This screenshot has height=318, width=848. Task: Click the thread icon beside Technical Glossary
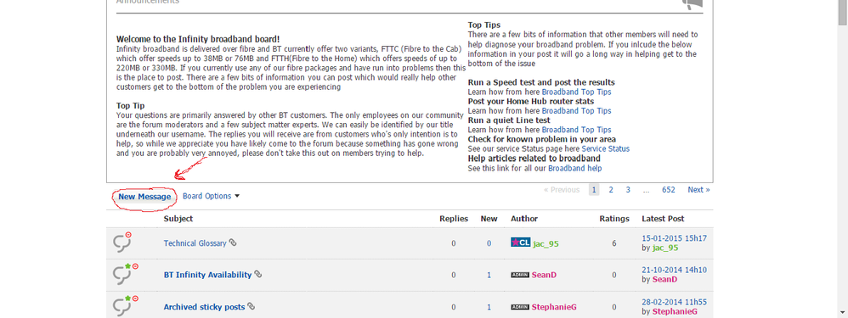pos(122,243)
